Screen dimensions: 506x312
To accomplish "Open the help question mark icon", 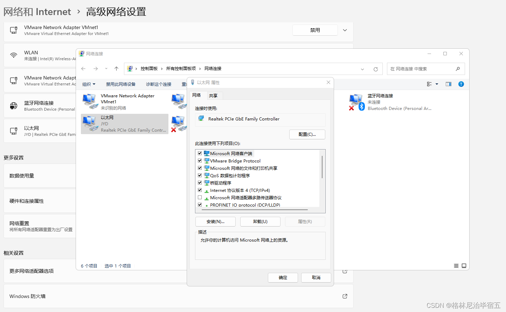I will 461,84.
